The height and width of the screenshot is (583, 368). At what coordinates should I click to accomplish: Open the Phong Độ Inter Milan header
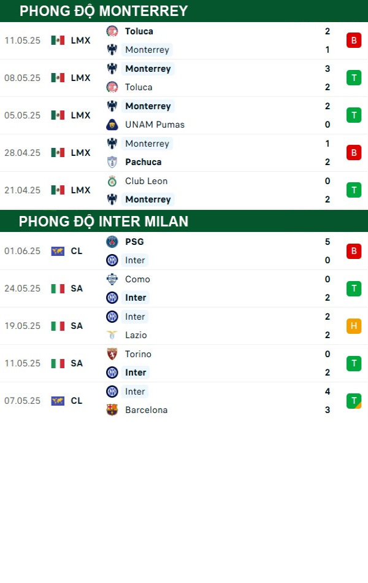pyautogui.click(x=104, y=221)
